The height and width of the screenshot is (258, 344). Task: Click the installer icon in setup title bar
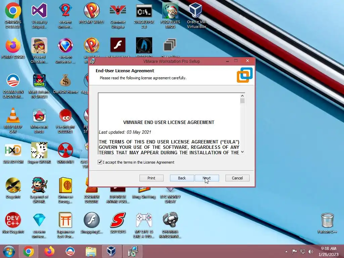pyautogui.click(x=92, y=61)
